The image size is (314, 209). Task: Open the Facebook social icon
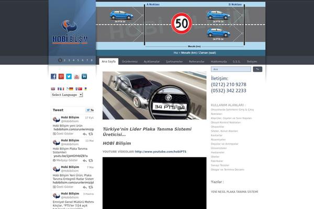pyautogui.click(x=53, y=76)
